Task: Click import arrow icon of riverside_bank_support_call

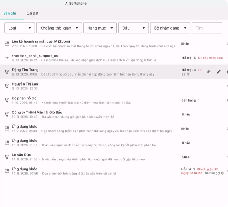Action: coord(7,58)
